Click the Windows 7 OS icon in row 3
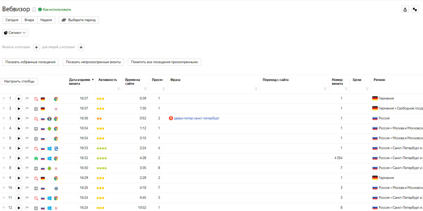This screenshot has height=211, width=423. tap(49, 119)
